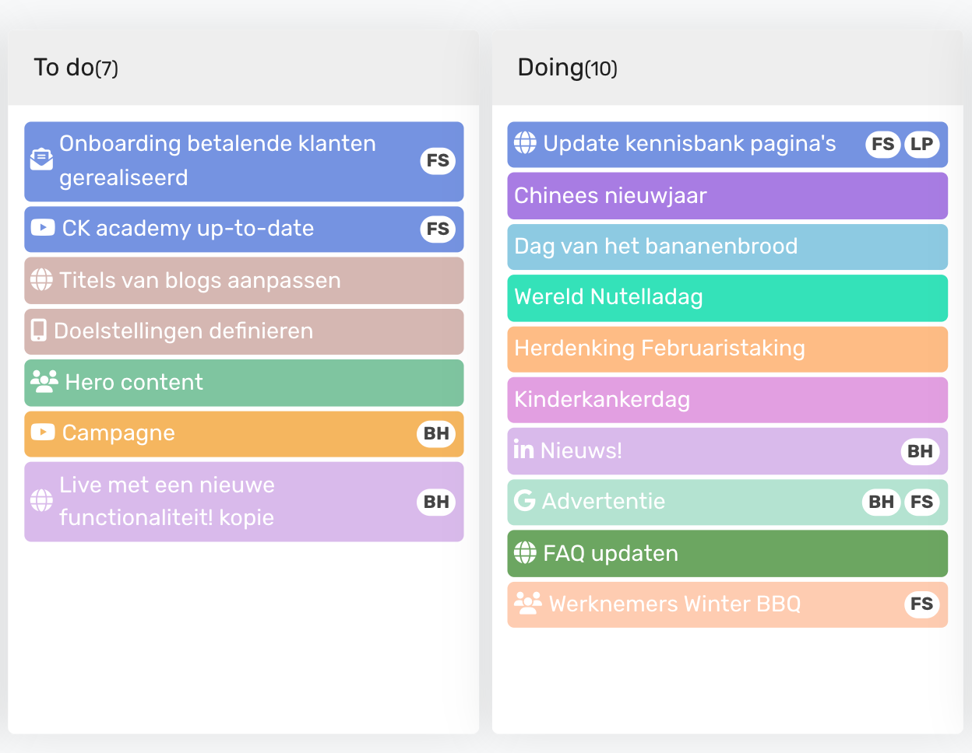Open the Chinees nieuwjaar card
Screen dimensions: 972x753
(x=727, y=195)
